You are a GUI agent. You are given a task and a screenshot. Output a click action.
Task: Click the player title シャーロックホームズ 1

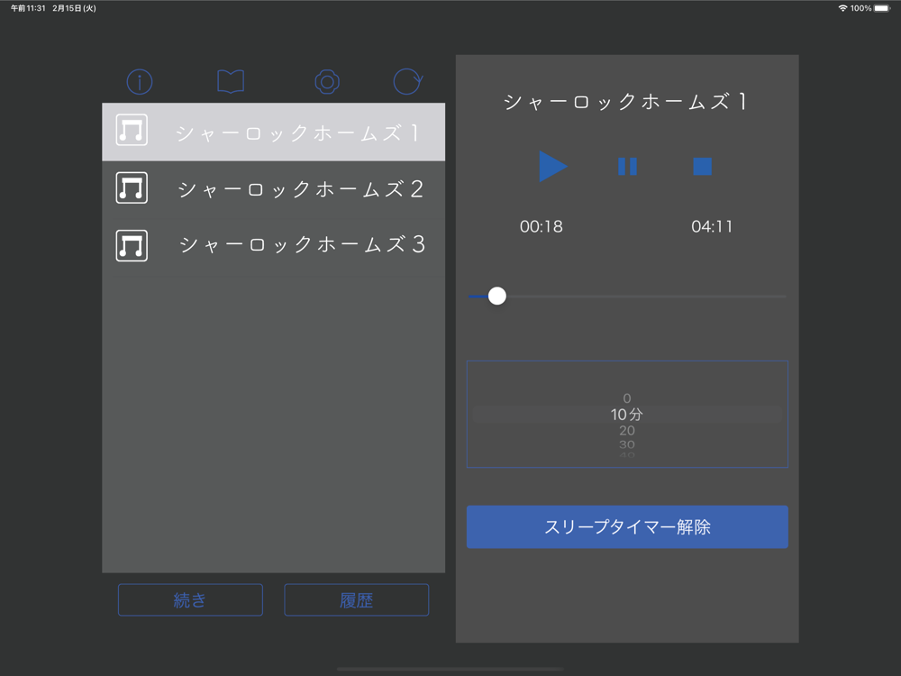pyautogui.click(x=626, y=102)
